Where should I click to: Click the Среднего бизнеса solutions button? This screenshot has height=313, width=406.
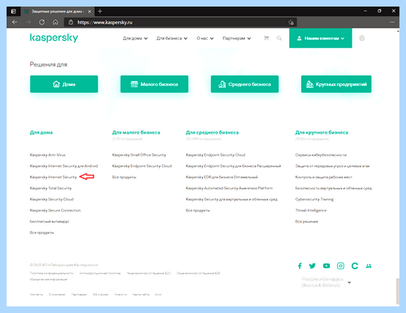[245, 84]
